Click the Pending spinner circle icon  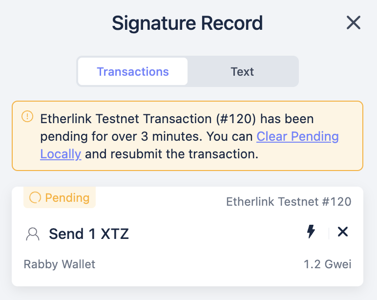pos(35,198)
